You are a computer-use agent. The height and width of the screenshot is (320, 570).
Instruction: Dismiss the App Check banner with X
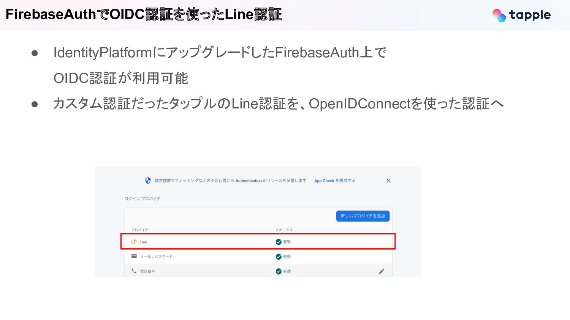388,180
